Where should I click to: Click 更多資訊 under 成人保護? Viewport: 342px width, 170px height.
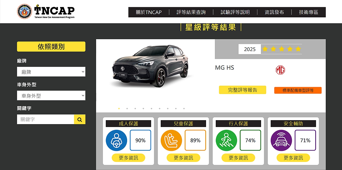point(128,158)
